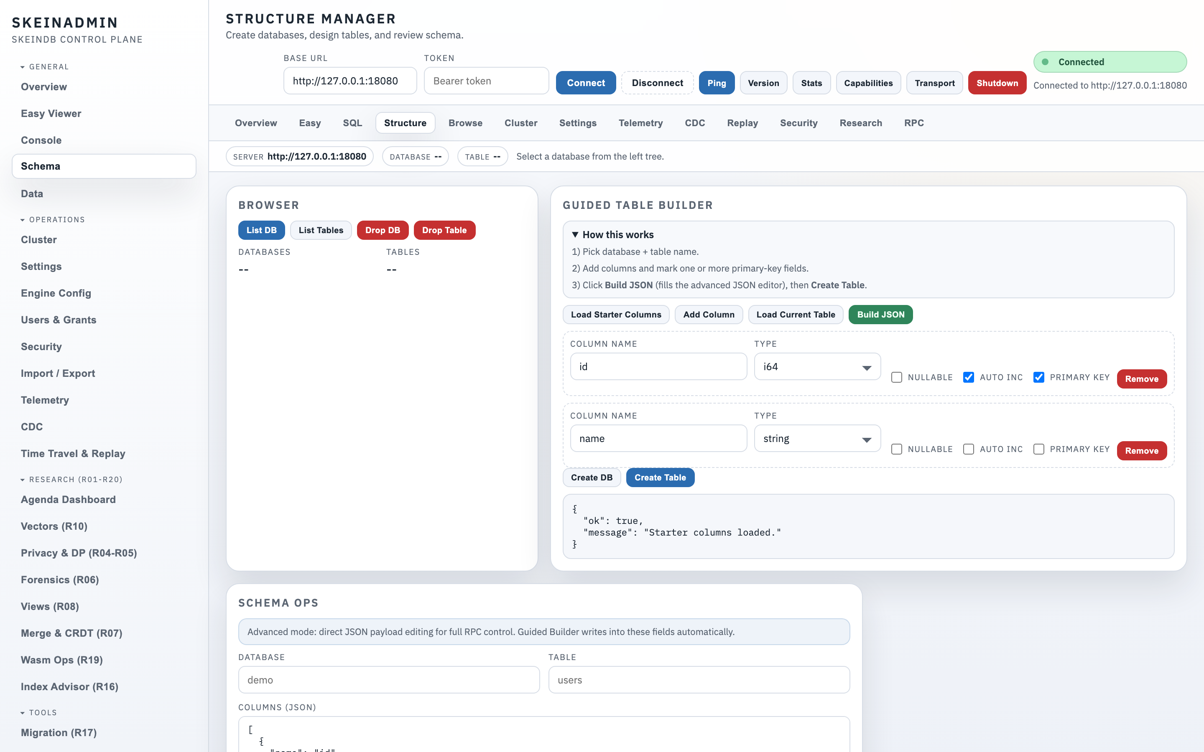Click Load Current Table
This screenshot has width=1204, height=752.
(x=796, y=314)
